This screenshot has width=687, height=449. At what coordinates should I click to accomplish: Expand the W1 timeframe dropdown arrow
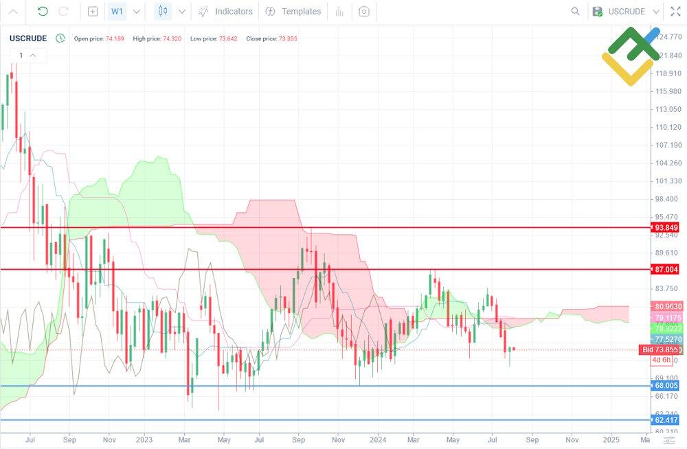(136, 12)
